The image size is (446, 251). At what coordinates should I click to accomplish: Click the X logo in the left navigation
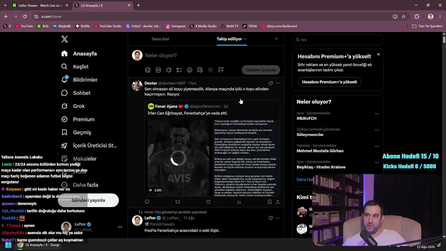coord(64,39)
